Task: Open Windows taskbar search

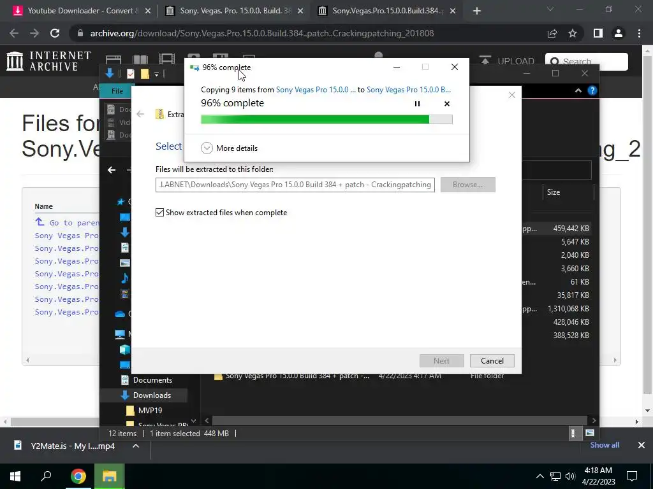Action: (x=46, y=476)
